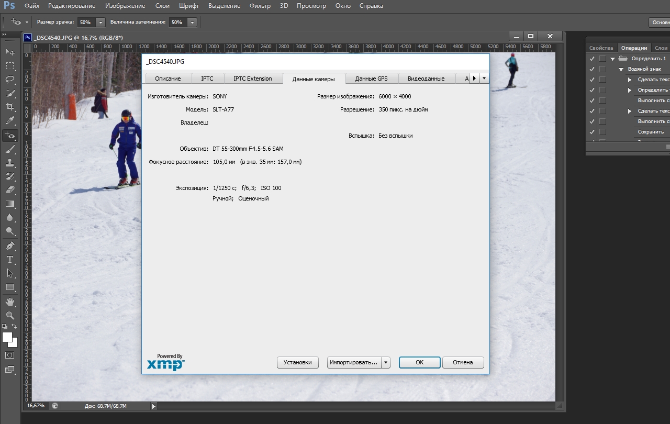Reset default foreground and background colors
670x424 pixels.
tap(5, 327)
